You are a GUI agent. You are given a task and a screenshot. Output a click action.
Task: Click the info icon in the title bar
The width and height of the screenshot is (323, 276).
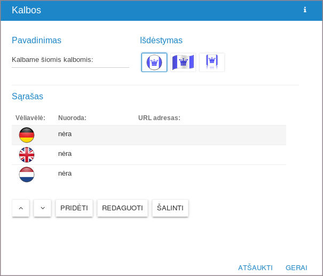pos(305,10)
